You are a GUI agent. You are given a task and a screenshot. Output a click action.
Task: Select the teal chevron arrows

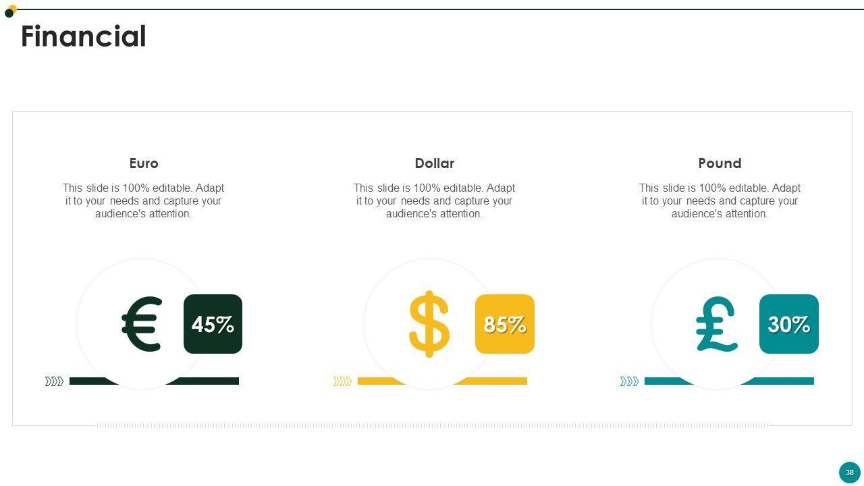pos(629,381)
